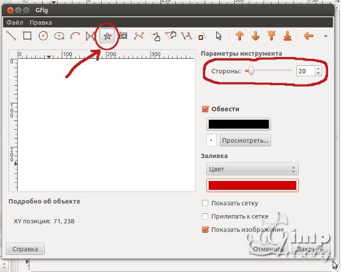This screenshot has height=272, width=341.
Task: Select the ellipse tool
Action: click(59, 36)
